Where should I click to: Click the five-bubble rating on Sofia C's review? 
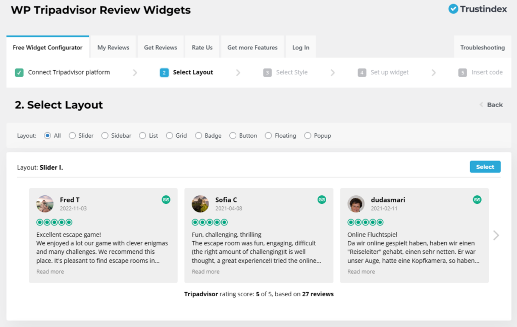(210, 222)
